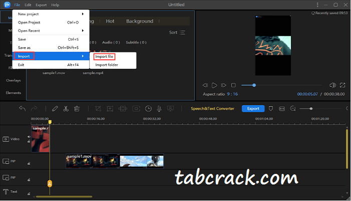Screen dimensions: 351x201
Task: Click PIP icon of track holding sample1.mov
Action: tap(6, 161)
